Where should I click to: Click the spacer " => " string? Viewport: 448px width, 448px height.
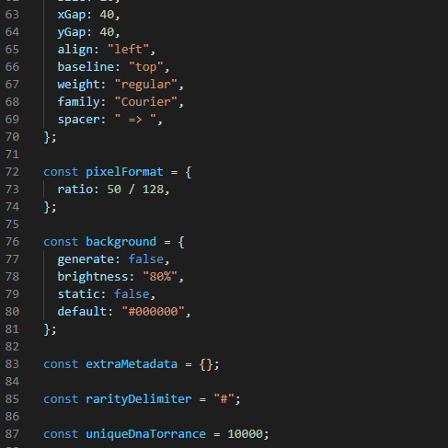click(135, 120)
